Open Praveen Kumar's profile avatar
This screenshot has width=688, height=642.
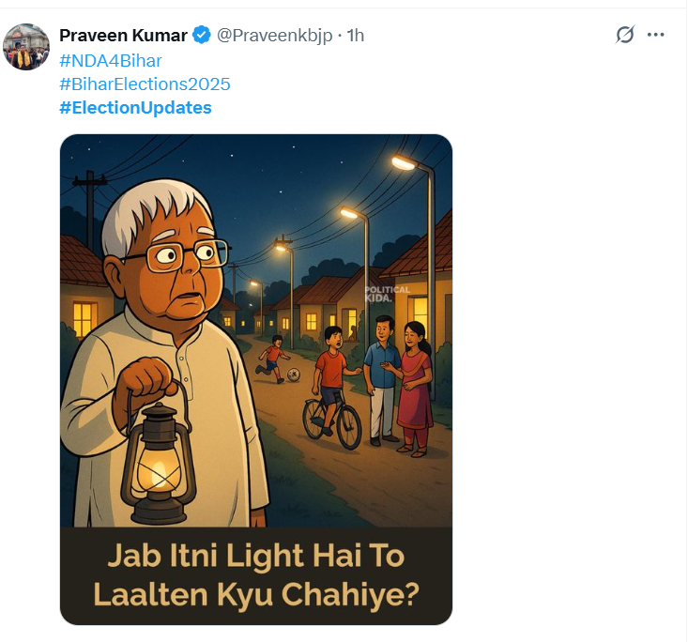[x=25, y=47]
